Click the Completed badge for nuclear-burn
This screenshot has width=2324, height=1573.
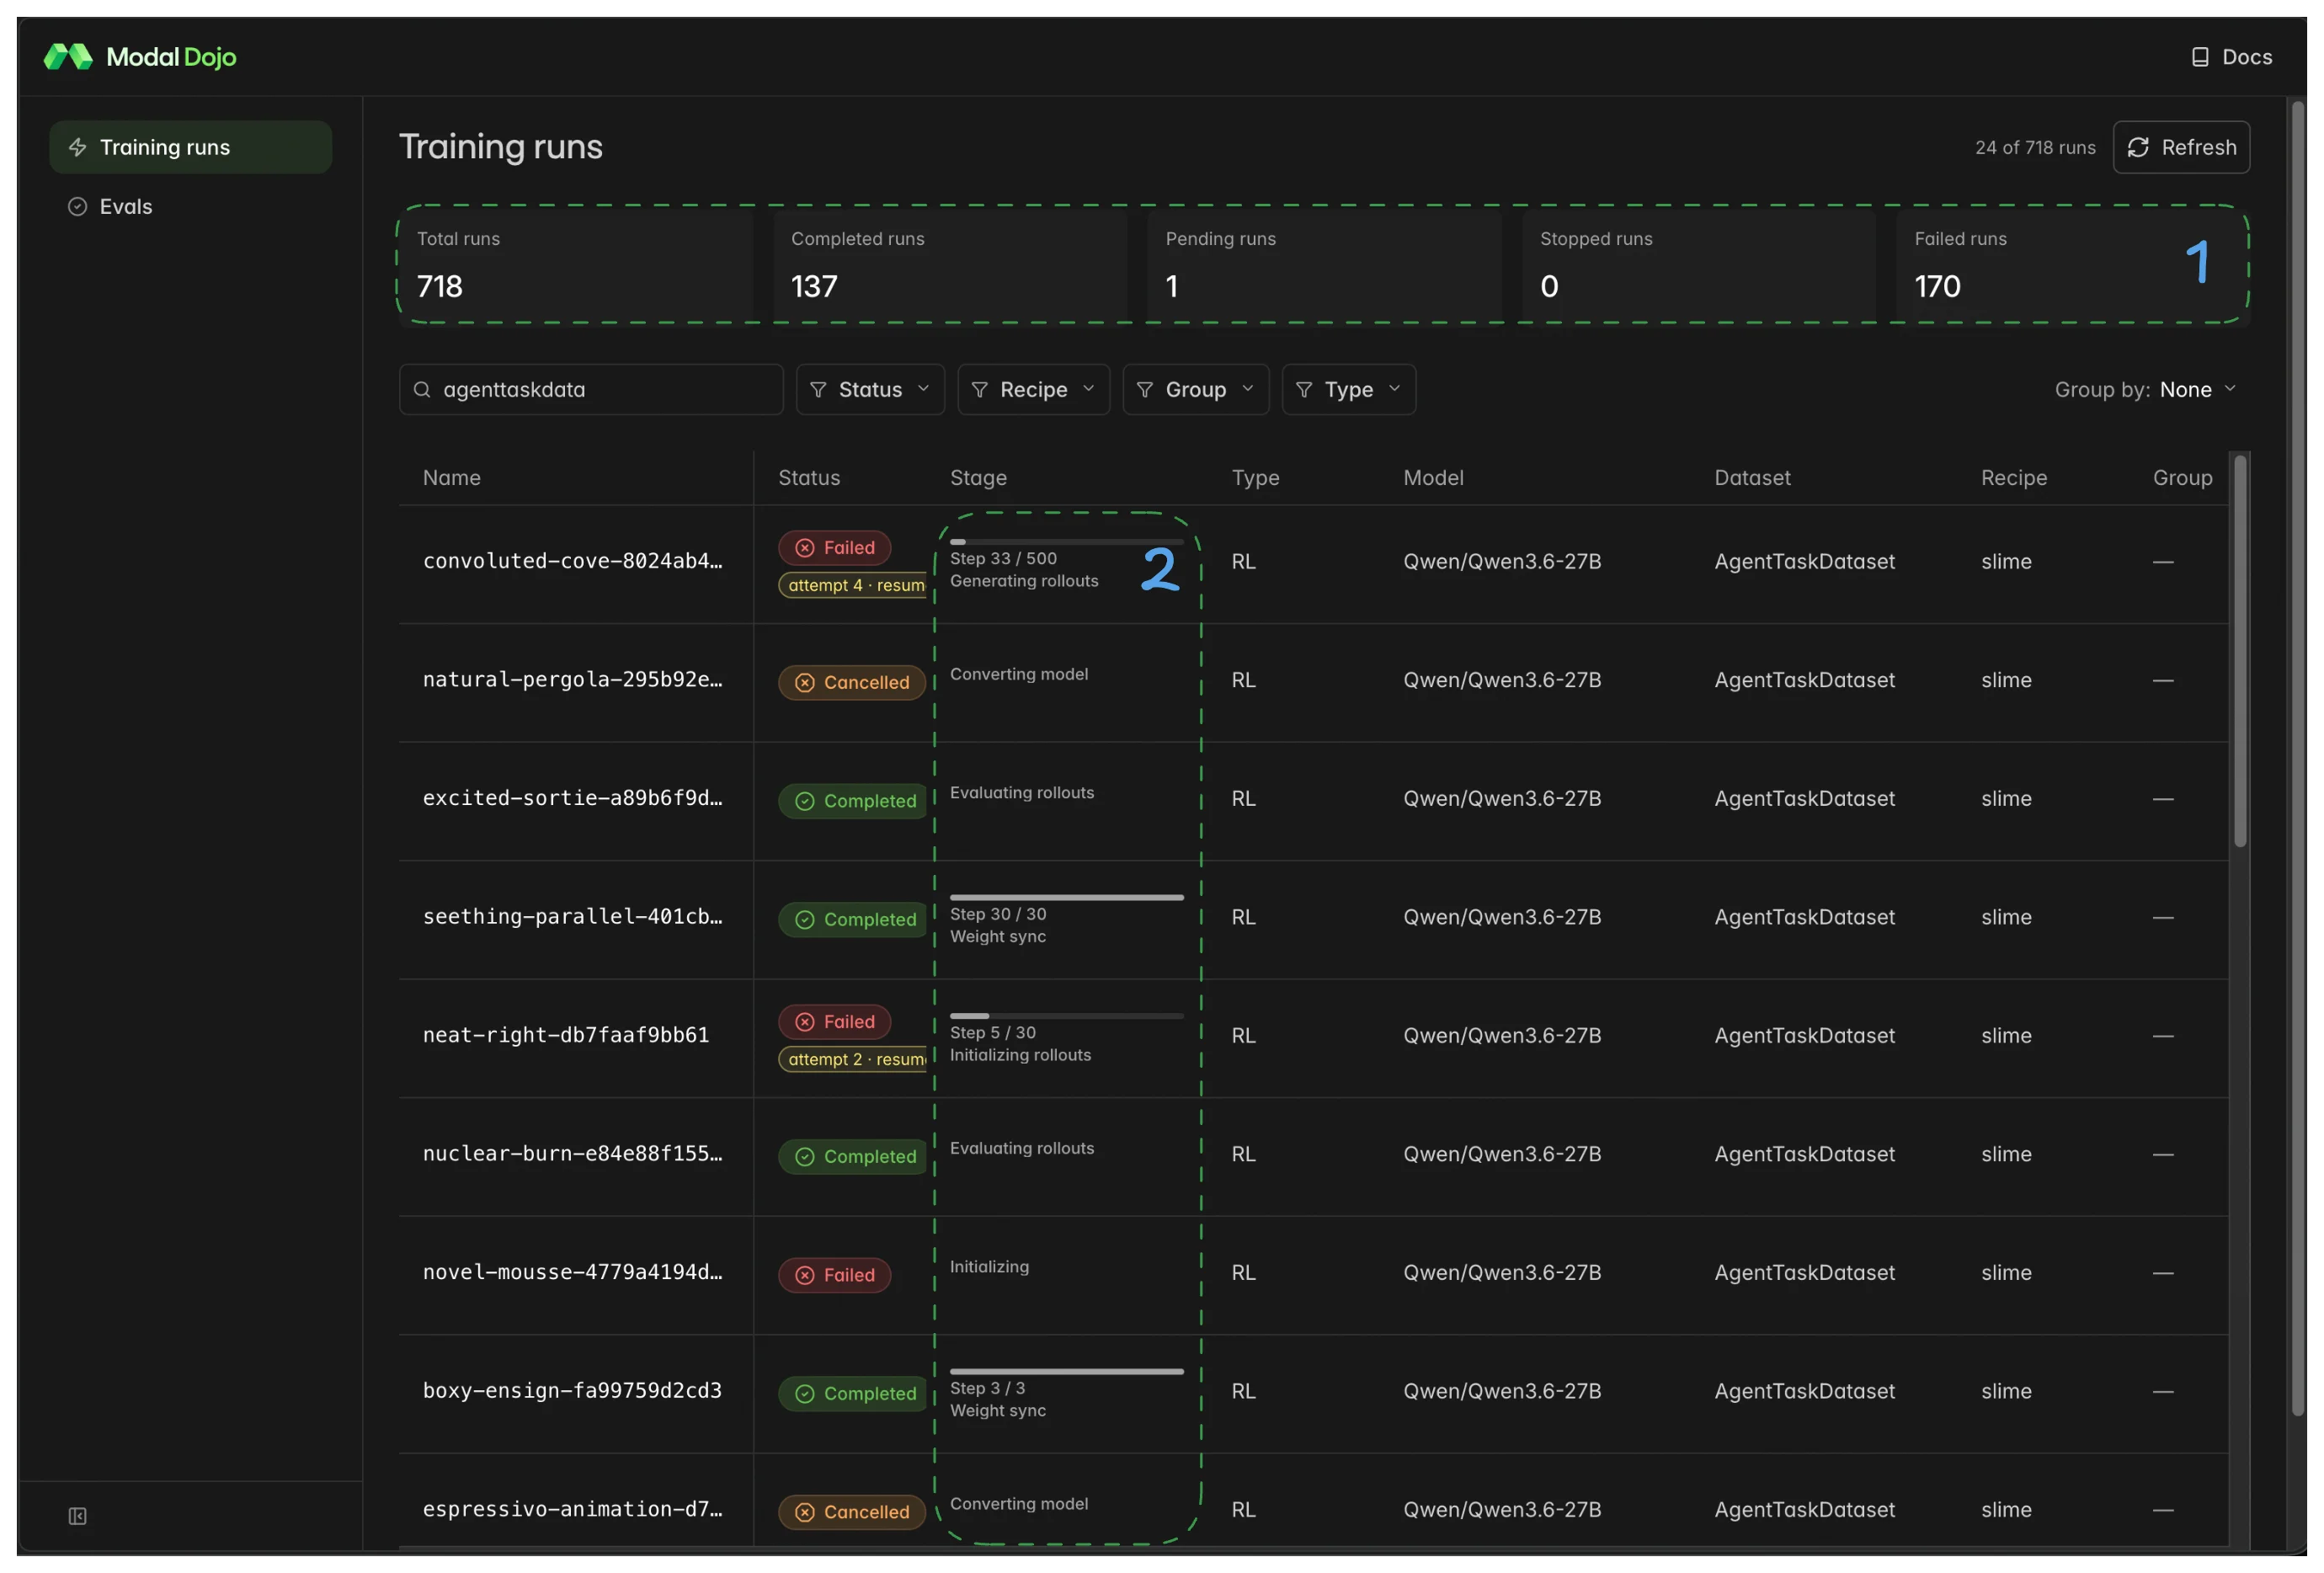pyautogui.click(x=854, y=1157)
